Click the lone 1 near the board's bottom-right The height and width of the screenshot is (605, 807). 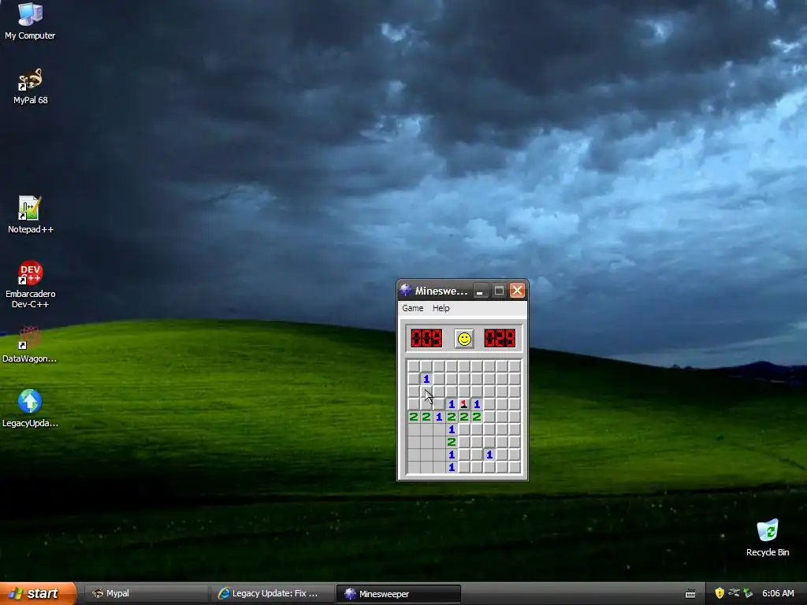click(x=489, y=455)
